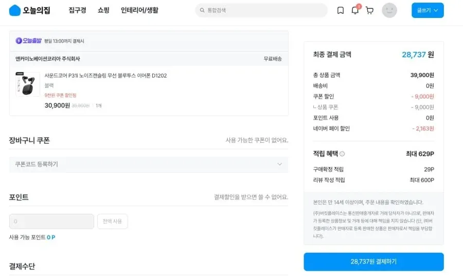
Task: Click the 적립 혜택 info icon
Action: click(x=342, y=154)
